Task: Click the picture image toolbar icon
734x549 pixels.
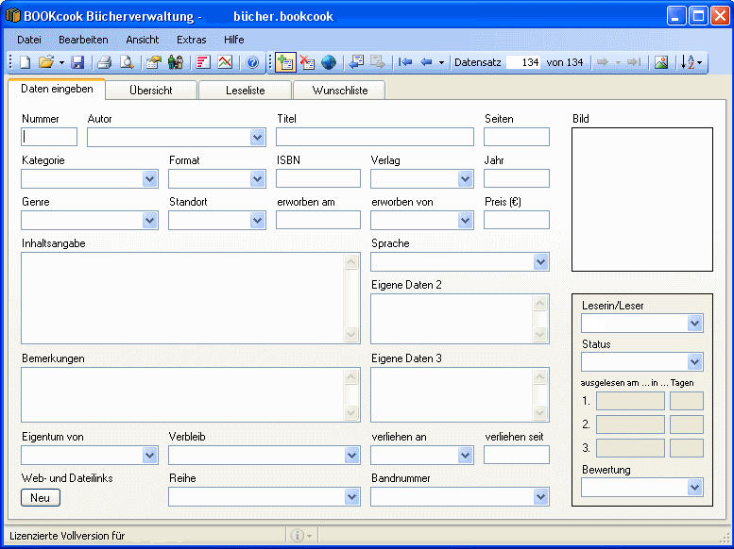Action: 661,62
